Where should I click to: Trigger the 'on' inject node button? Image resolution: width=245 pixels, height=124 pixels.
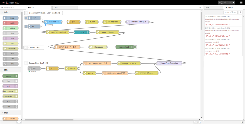click(x=26, y=18)
